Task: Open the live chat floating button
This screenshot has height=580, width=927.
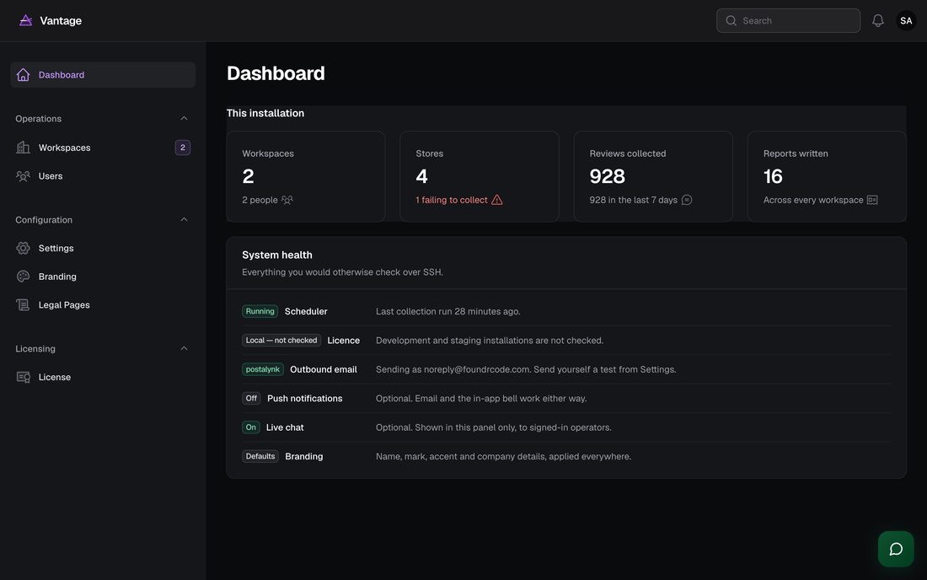Action: (896, 549)
